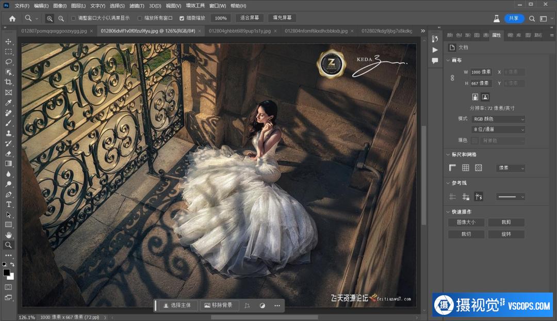Switch to the 012804ghbbt6l89pup1s1y.jpg tab
The width and height of the screenshot is (557, 321).
(x=240, y=31)
